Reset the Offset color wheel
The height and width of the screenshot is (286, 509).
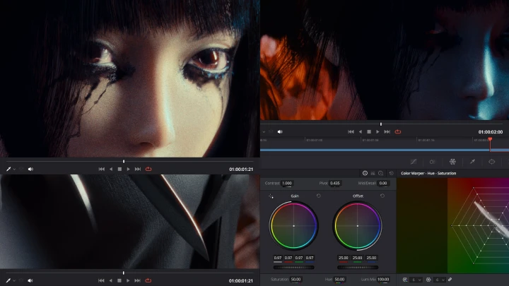click(x=382, y=196)
